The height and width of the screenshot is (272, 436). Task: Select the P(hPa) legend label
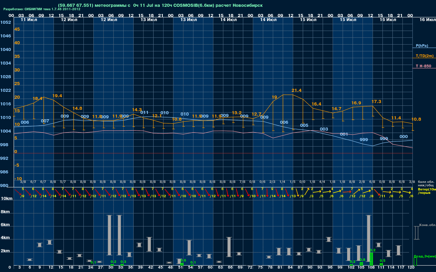click(422, 46)
